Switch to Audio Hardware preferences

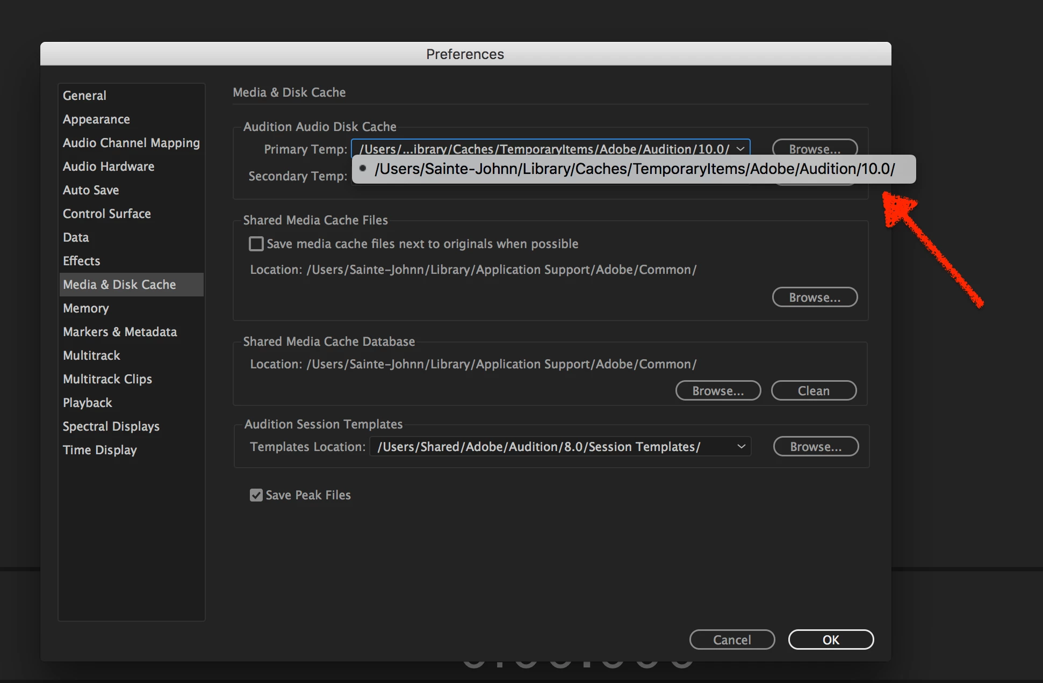[109, 166]
